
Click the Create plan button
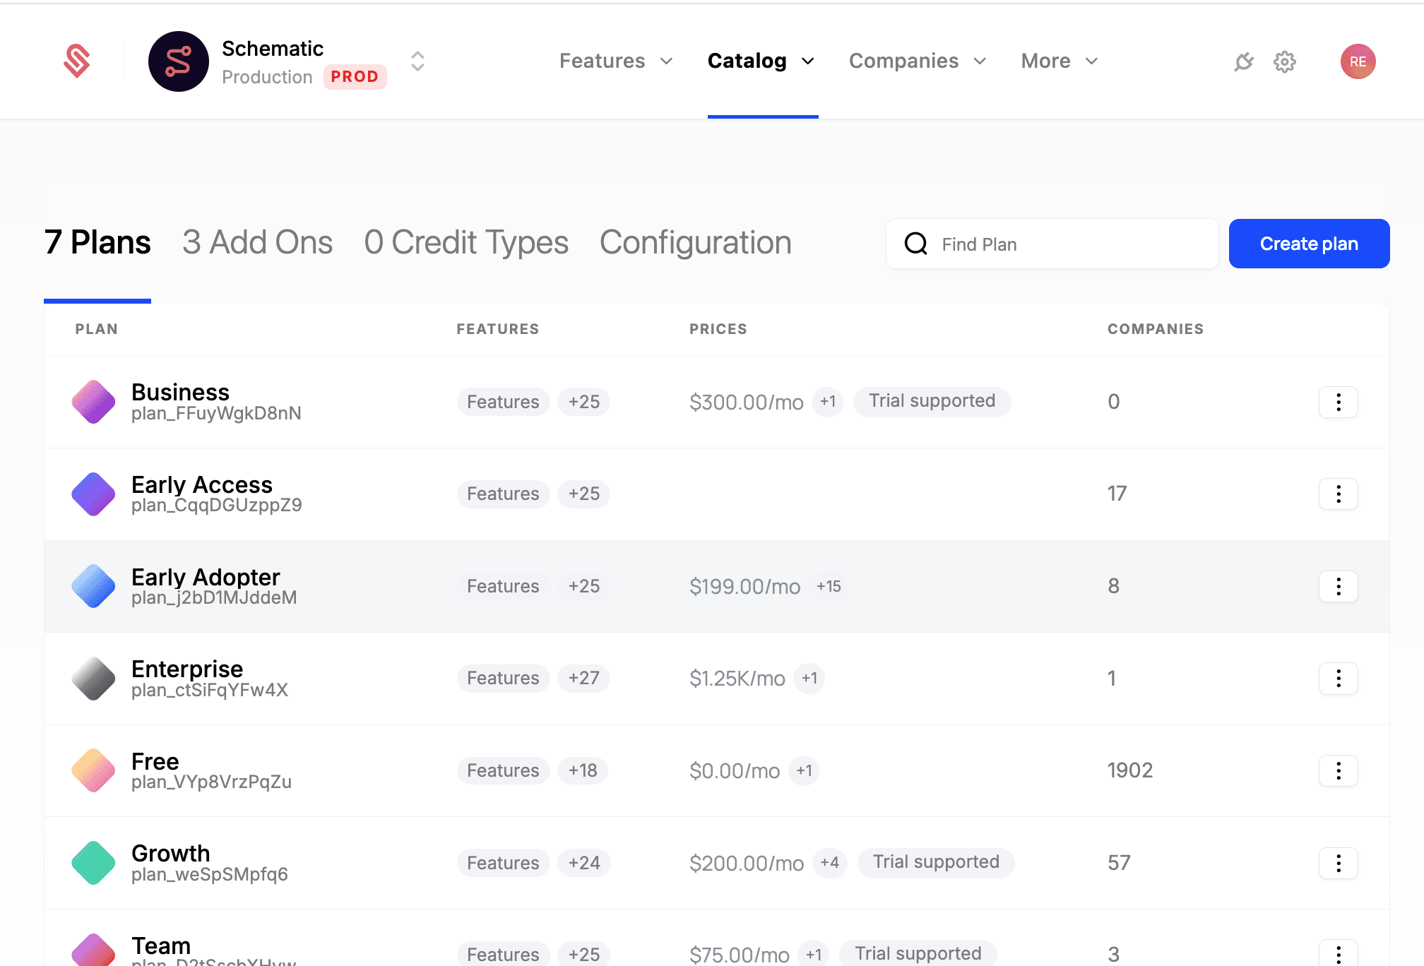[1309, 244]
